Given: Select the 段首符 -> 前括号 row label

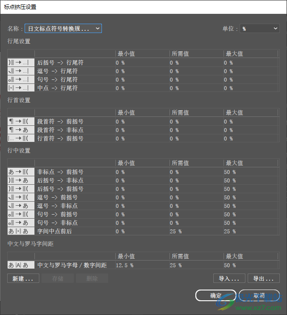Looking at the screenshot, I should pos(60,121).
